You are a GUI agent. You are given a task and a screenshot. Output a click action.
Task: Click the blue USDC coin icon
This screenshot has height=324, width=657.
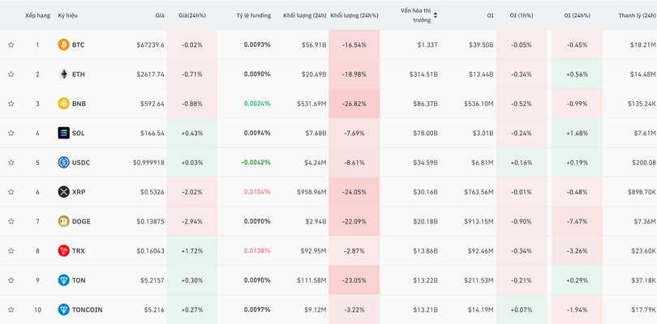tap(64, 162)
